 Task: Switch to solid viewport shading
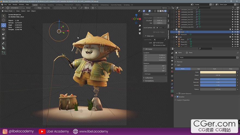pyautogui.click(x=161, y=11)
